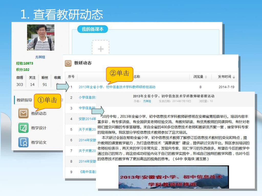Image resolution: width=262 pixels, height=196 pixels.
Task: Open the row 9 《高中信息 link
Action: click(88, 172)
